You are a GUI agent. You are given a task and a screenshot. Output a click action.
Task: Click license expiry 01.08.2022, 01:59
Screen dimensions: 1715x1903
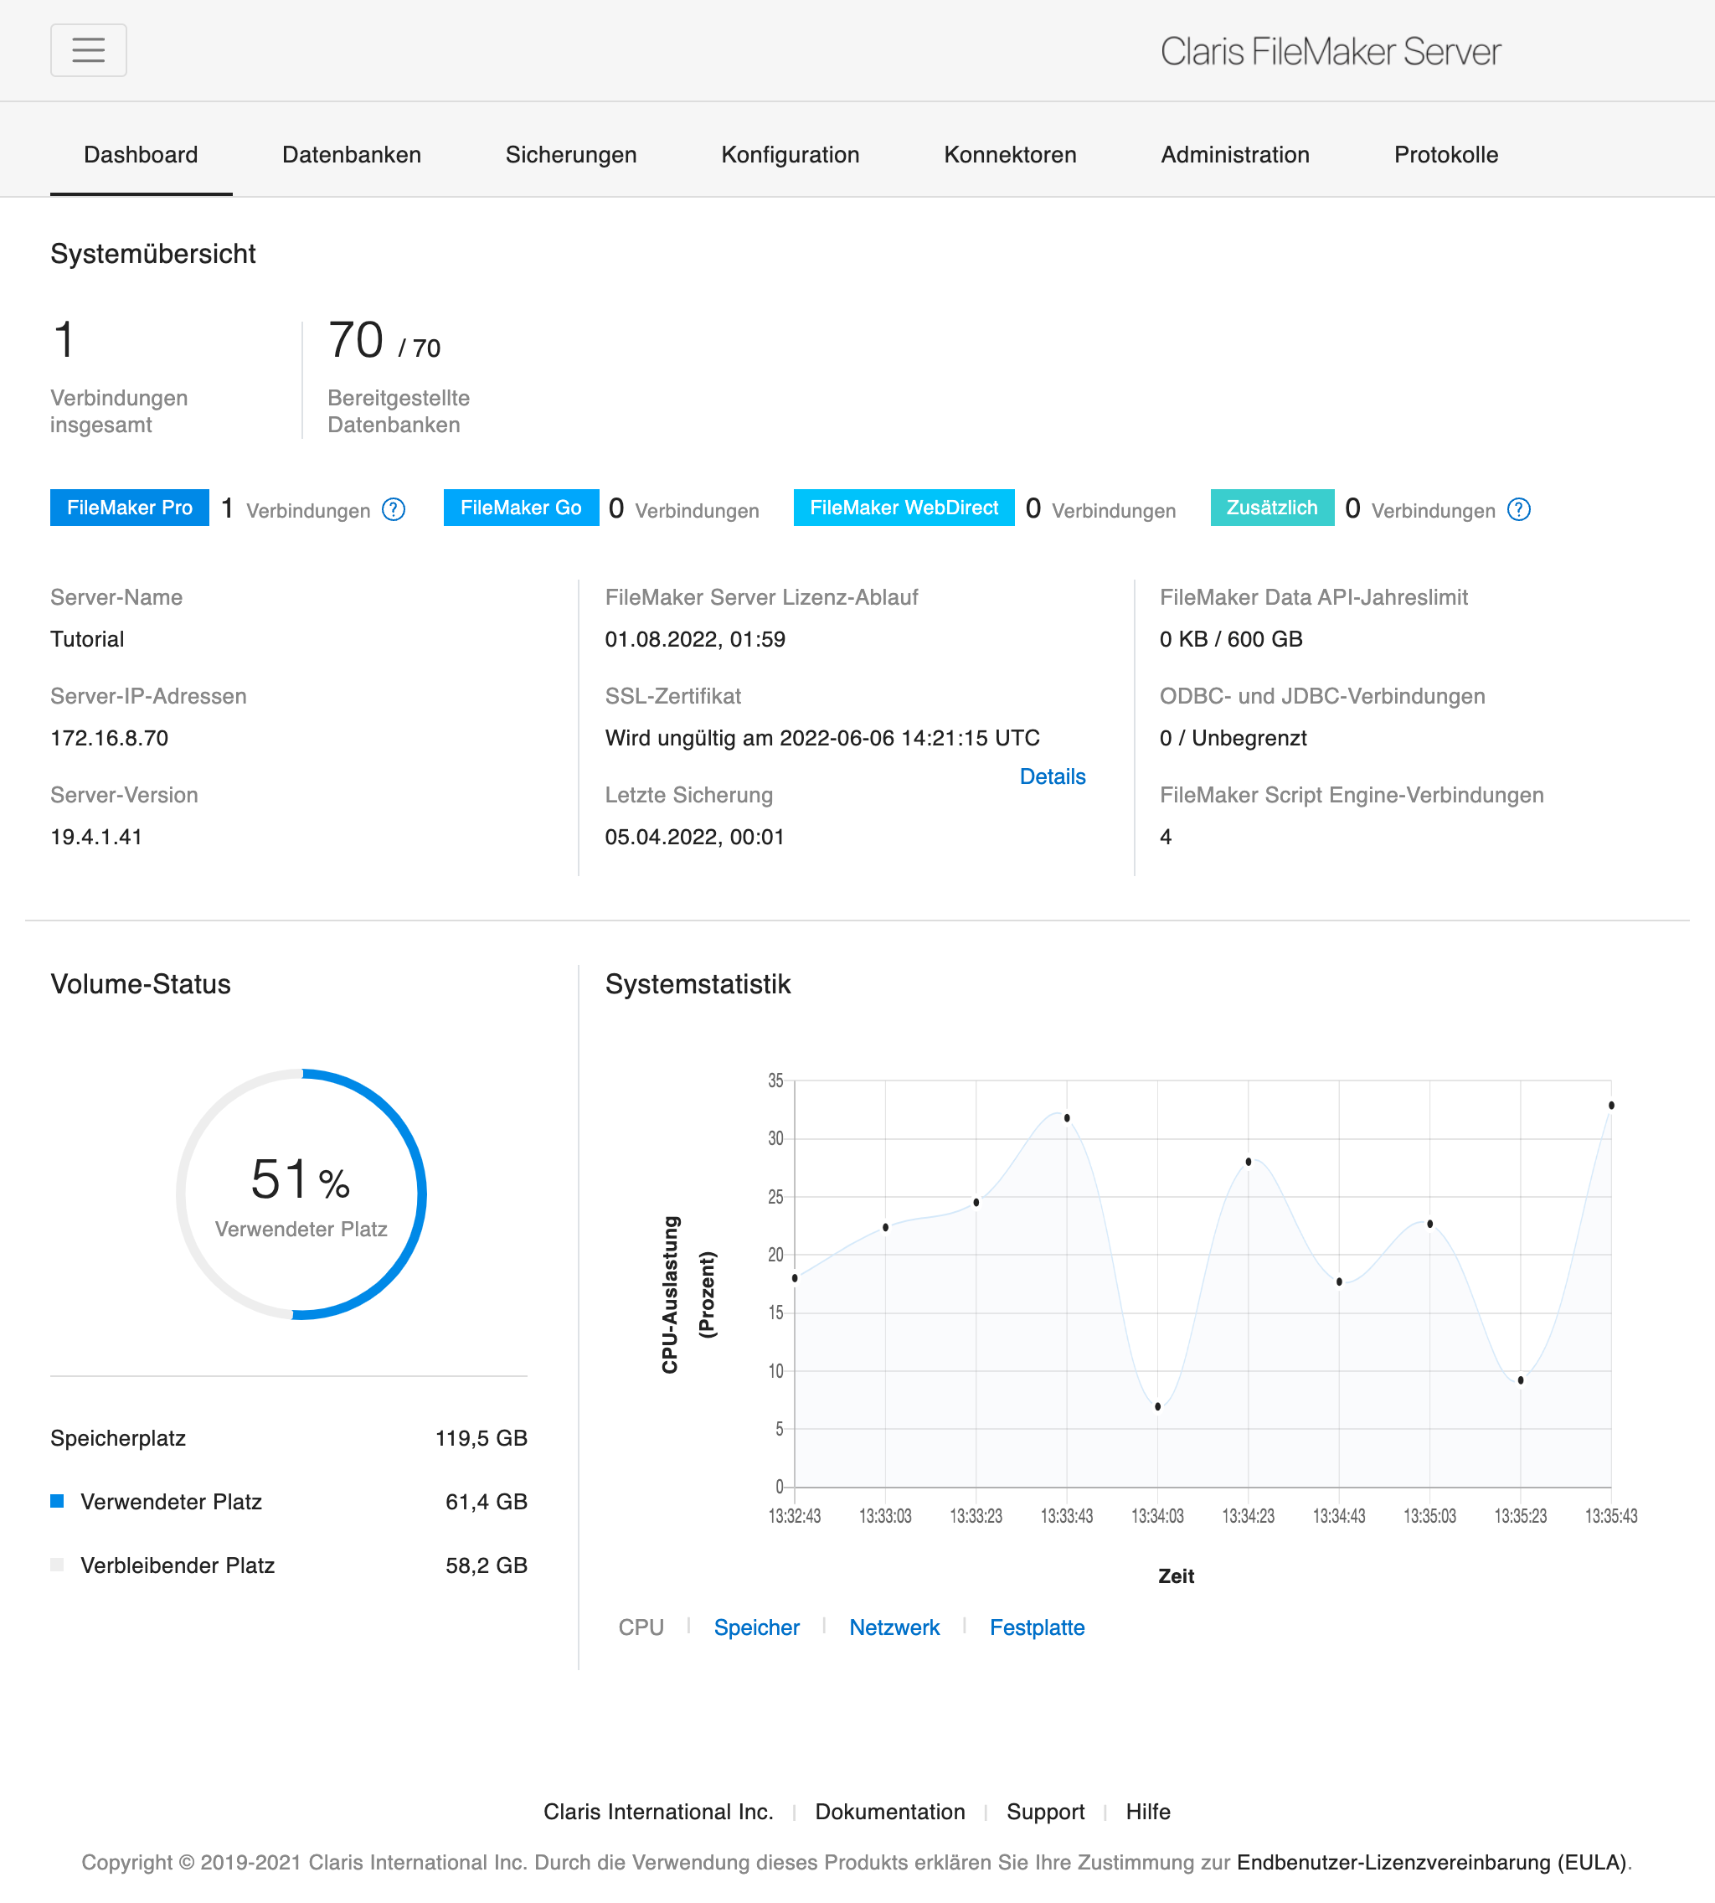coord(695,639)
